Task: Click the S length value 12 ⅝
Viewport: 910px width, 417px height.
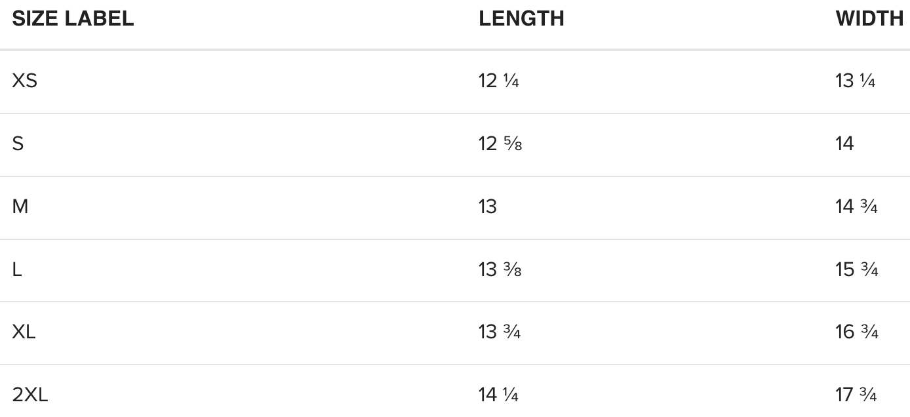Action: (x=500, y=144)
